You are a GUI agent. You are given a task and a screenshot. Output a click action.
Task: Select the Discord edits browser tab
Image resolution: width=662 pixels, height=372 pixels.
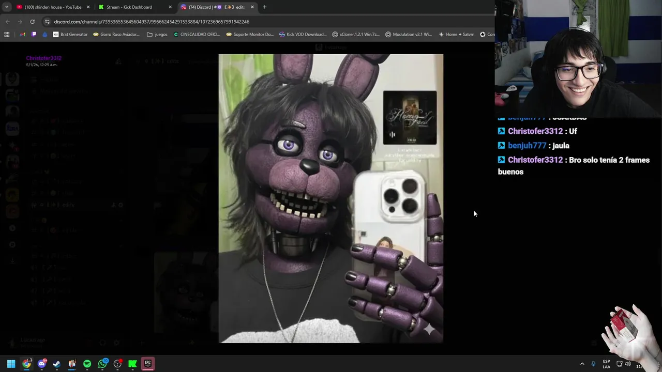216,7
